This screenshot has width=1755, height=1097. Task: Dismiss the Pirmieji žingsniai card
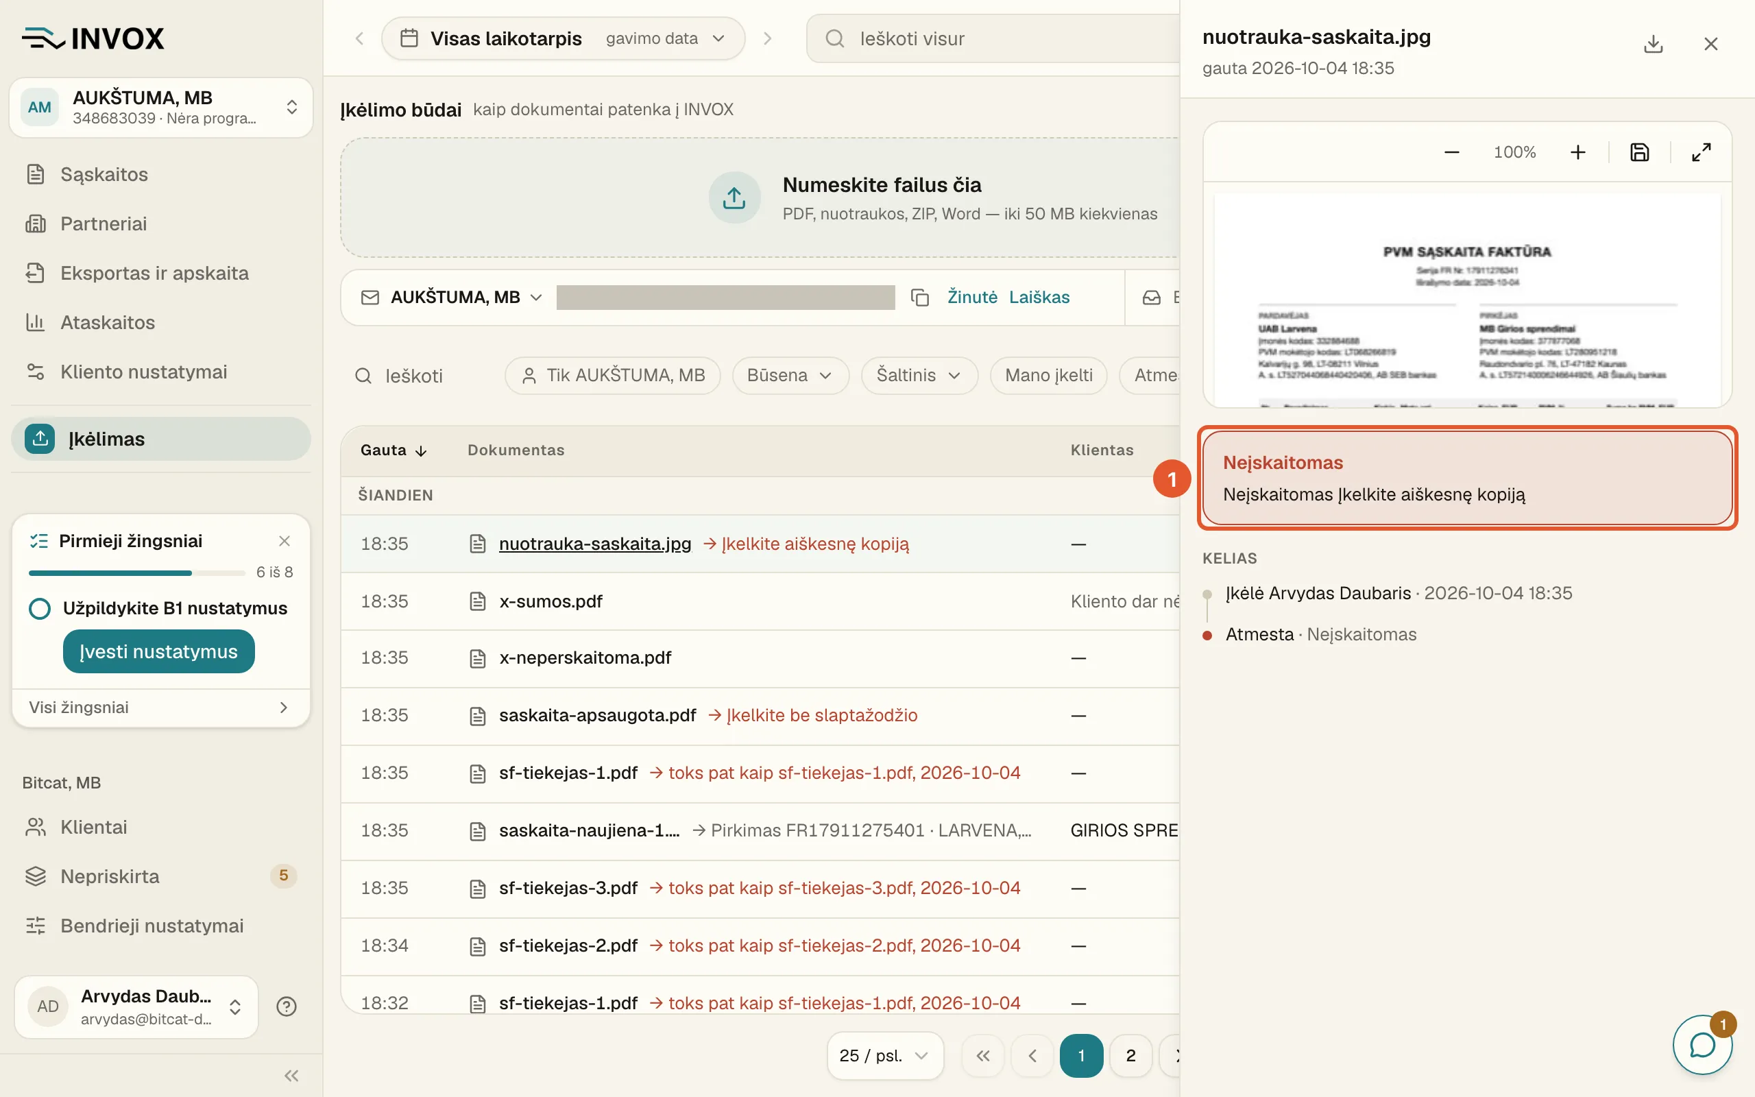tap(285, 541)
